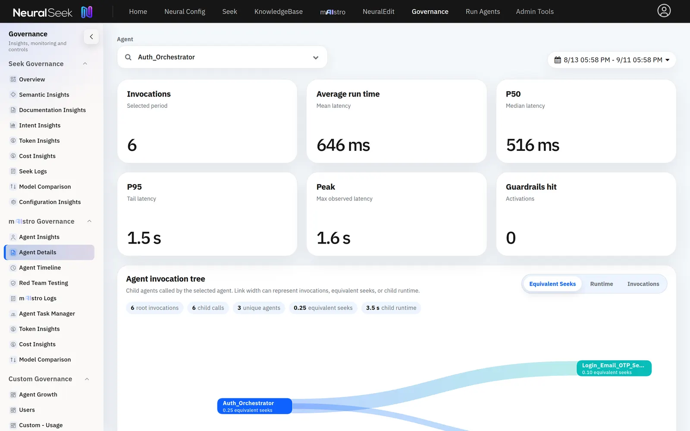The width and height of the screenshot is (690, 431).
Task: Open the KnowledgeBase menu item
Action: [279, 12]
